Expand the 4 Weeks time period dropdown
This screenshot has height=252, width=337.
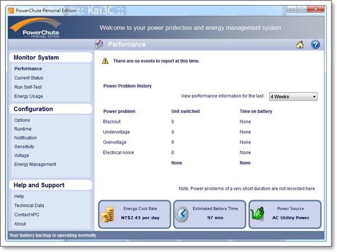293,97
